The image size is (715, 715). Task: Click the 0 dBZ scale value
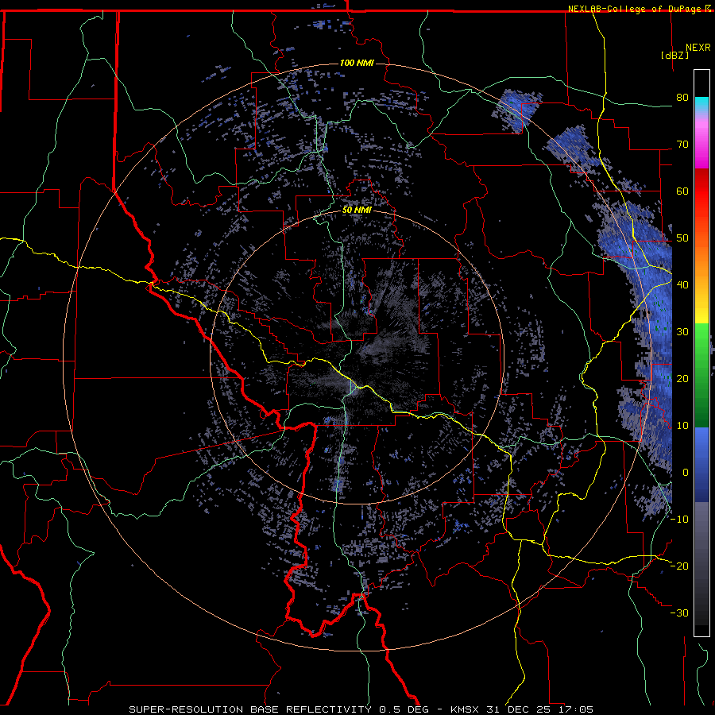pyautogui.click(x=686, y=473)
